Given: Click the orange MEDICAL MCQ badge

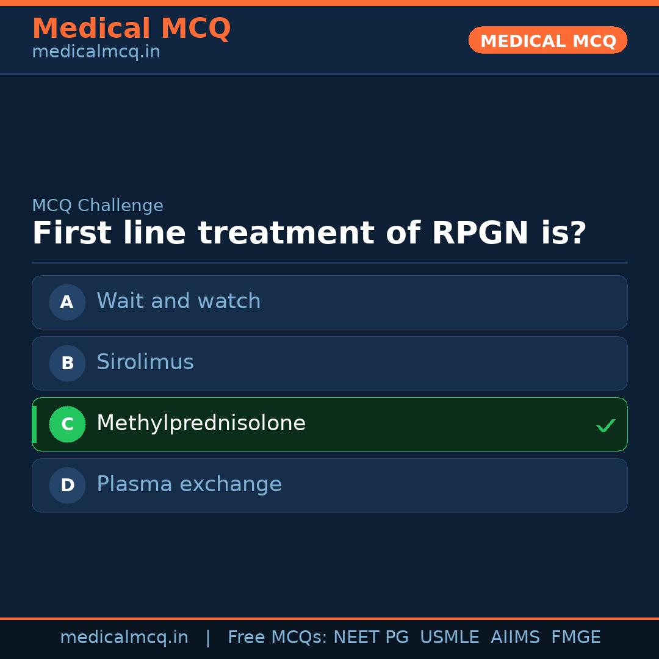Looking at the screenshot, I should click(x=547, y=41).
